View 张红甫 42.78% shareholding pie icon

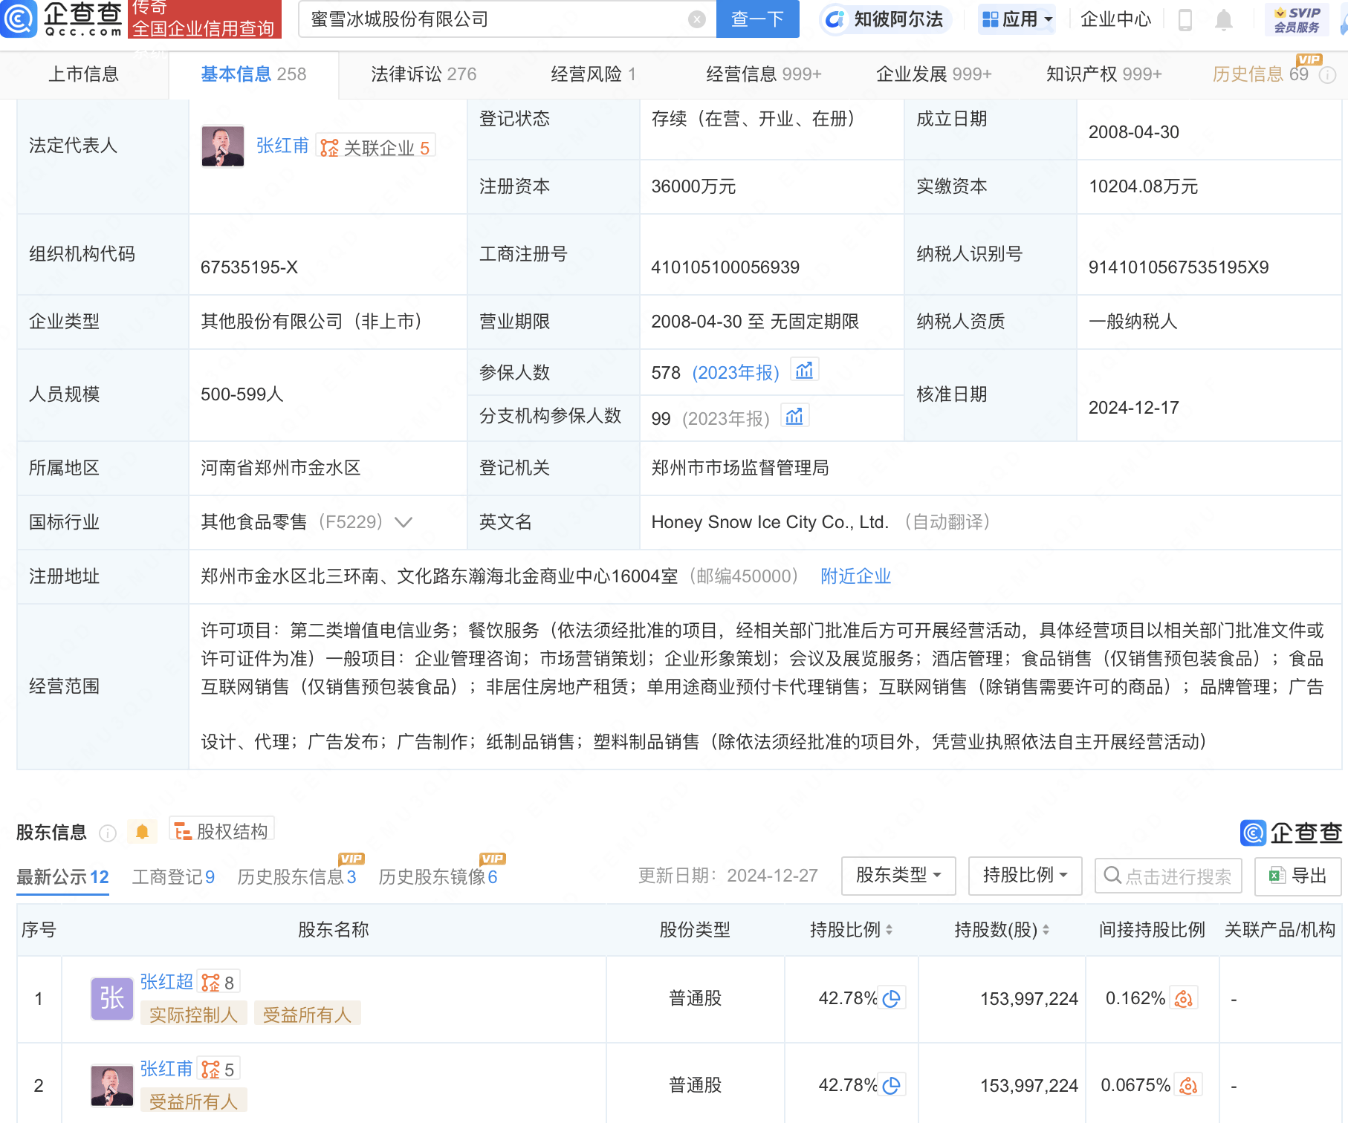[891, 1086]
